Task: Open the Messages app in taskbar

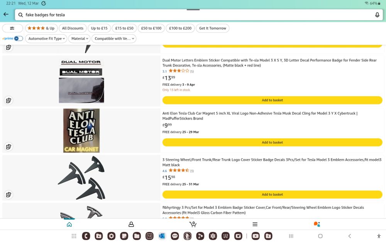Action: [x=175, y=236]
